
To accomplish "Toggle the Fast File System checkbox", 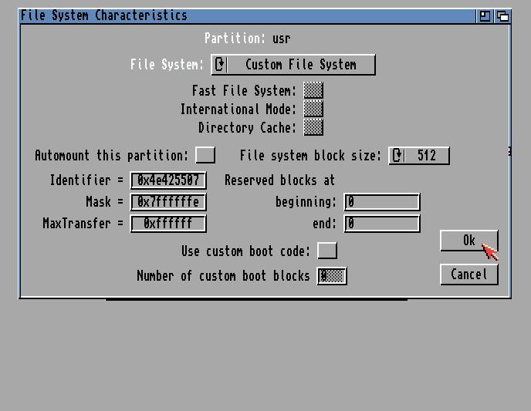I will pos(313,91).
